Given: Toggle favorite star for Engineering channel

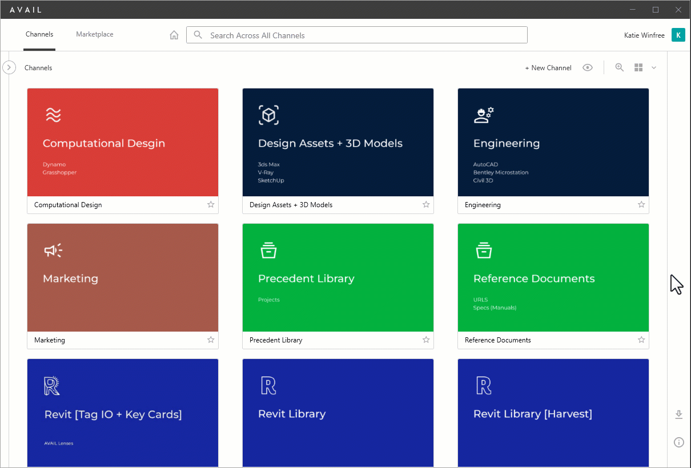Looking at the screenshot, I should [641, 204].
